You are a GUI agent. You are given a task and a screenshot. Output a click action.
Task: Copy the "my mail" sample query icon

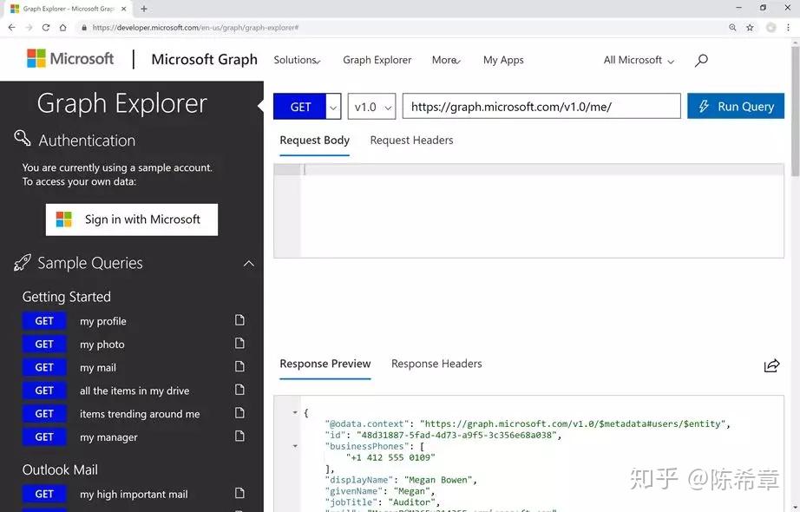click(239, 367)
